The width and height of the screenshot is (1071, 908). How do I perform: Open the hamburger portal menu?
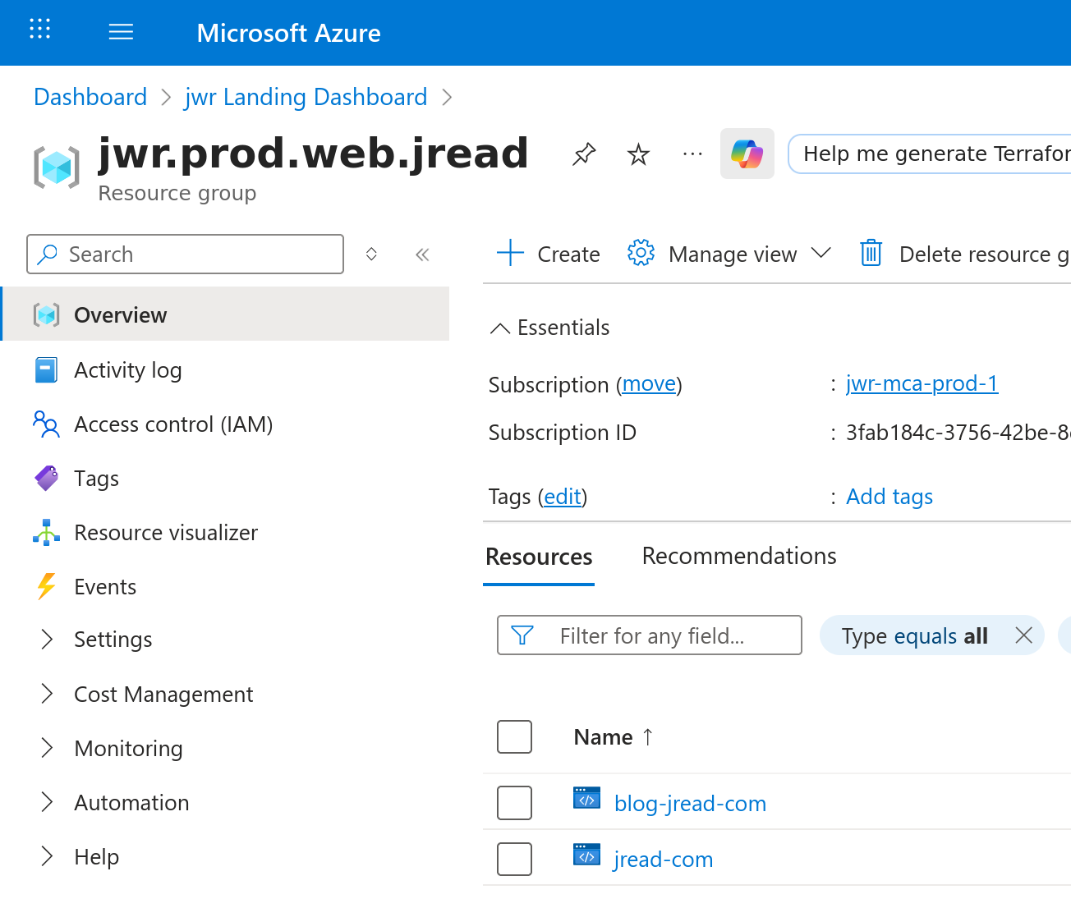121,33
